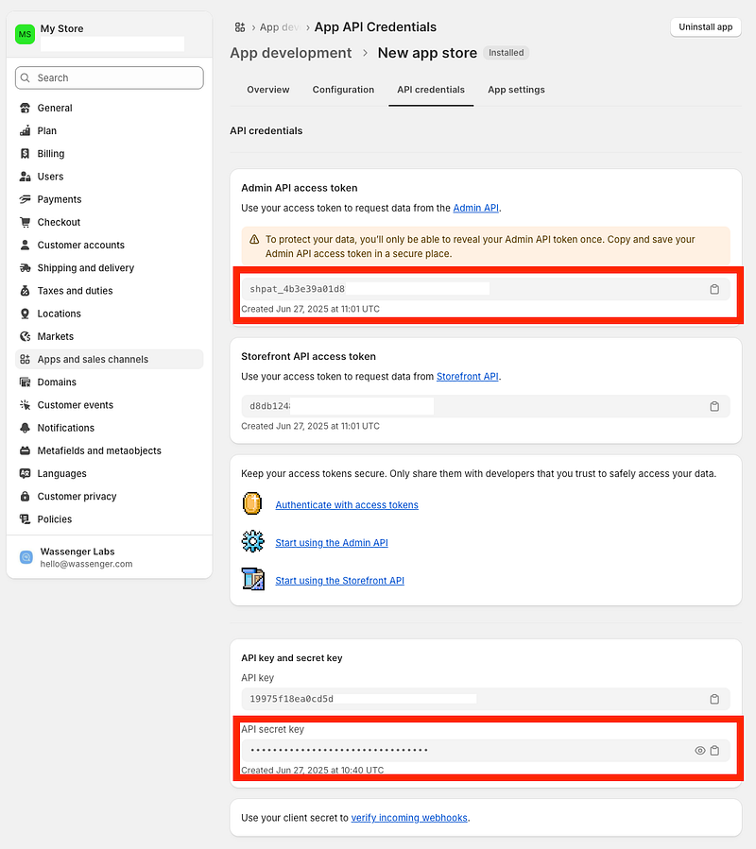Open the verify incoming webhooks link
This screenshot has width=756, height=849.
tap(408, 818)
